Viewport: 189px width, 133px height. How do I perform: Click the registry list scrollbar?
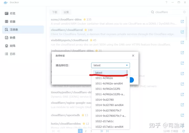pyautogui.click(x=186, y=28)
